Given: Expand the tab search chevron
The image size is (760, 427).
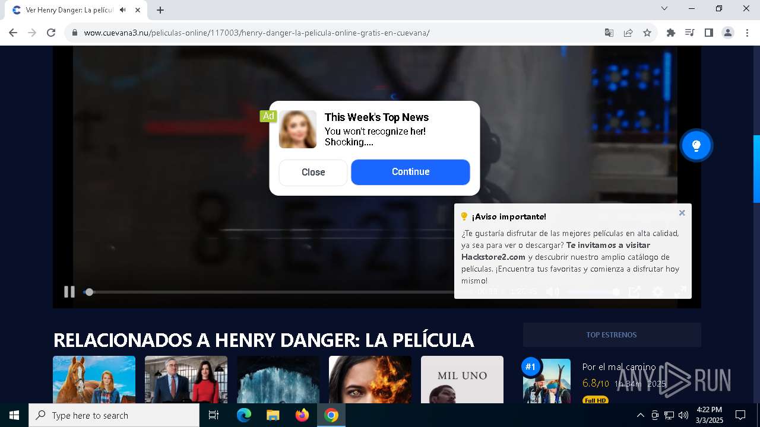Looking at the screenshot, I should [664, 8].
